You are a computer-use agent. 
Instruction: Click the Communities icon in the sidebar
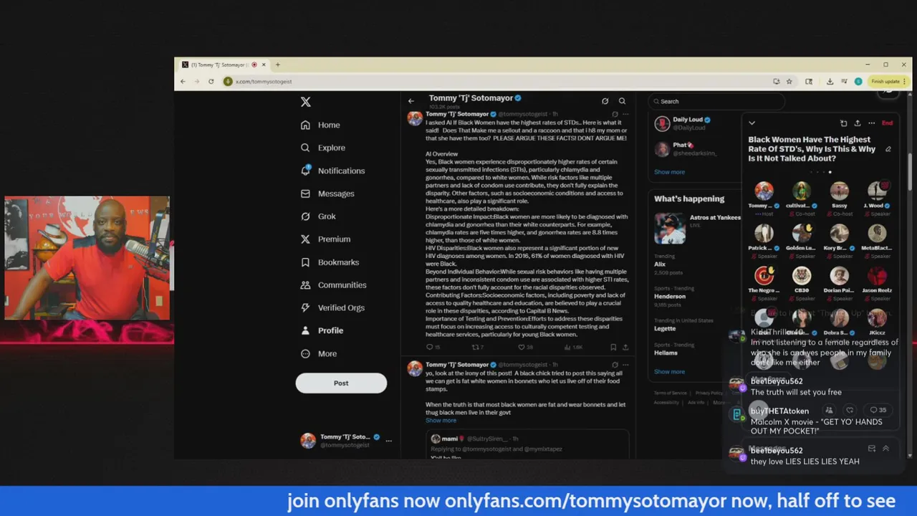coord(305,285)
